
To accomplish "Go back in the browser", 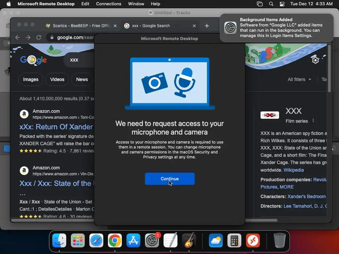I will 18,37.
